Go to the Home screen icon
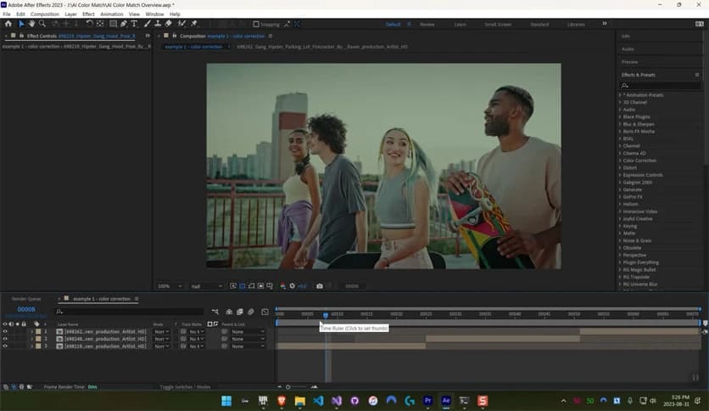 (8, 24)
